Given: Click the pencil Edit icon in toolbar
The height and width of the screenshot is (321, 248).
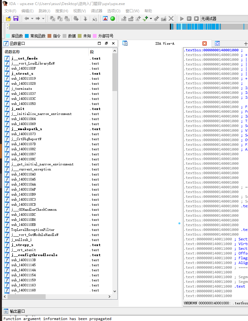Looking at the screenshot, I should (x=164, y=19).
